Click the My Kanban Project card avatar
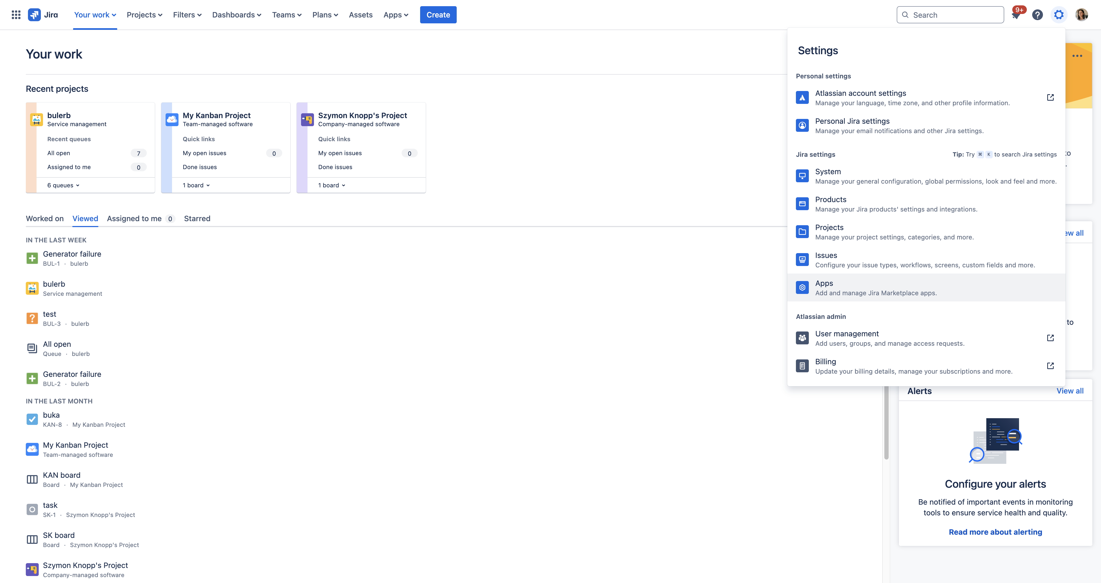The image size is (1101, 583). pos(172,119)
